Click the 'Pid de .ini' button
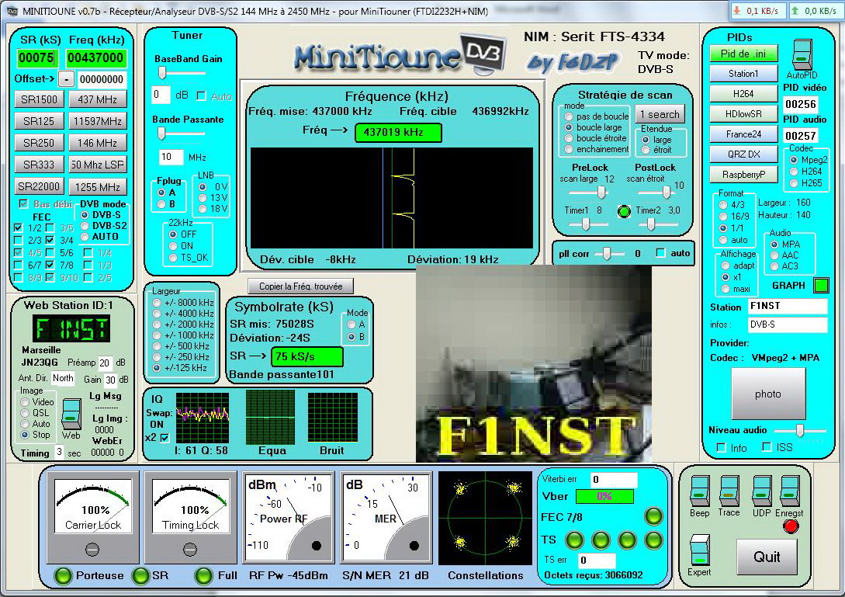845x597 pixels. (x=743, y=54)
